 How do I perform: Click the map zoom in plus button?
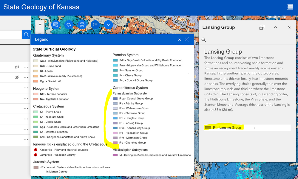pos(40,25)
